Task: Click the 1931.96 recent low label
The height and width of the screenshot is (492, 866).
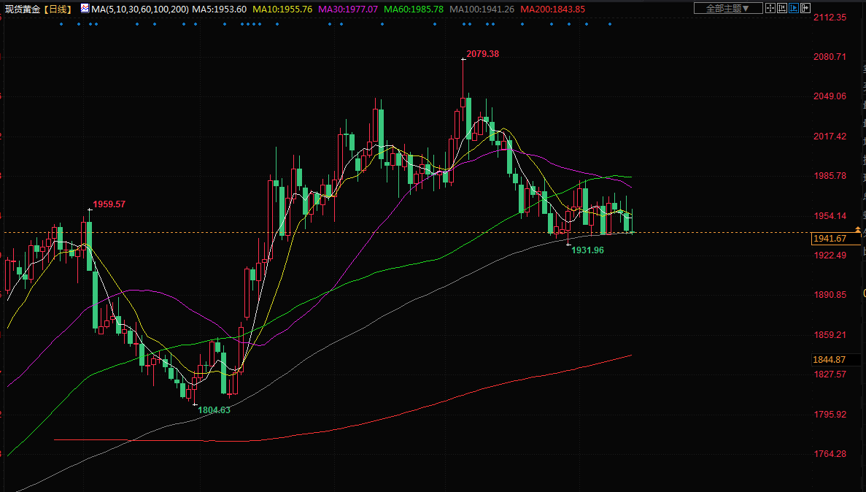Action: pyautogui.click(x=587, y=250)
